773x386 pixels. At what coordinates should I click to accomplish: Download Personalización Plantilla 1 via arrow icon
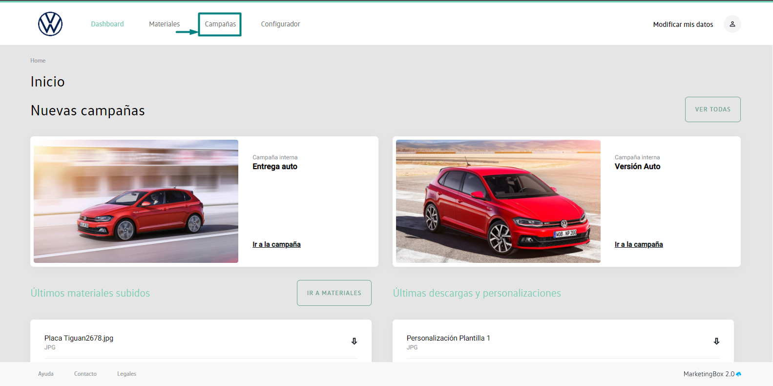coord(716,341)
